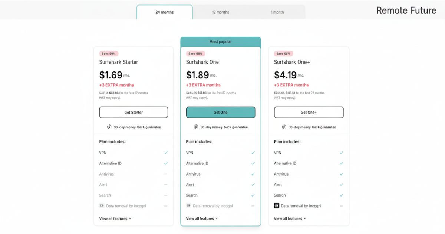
Task: Click the dash beside Antivirus in Starter plan
Action: pyautogui.click(x=166, y=174)
